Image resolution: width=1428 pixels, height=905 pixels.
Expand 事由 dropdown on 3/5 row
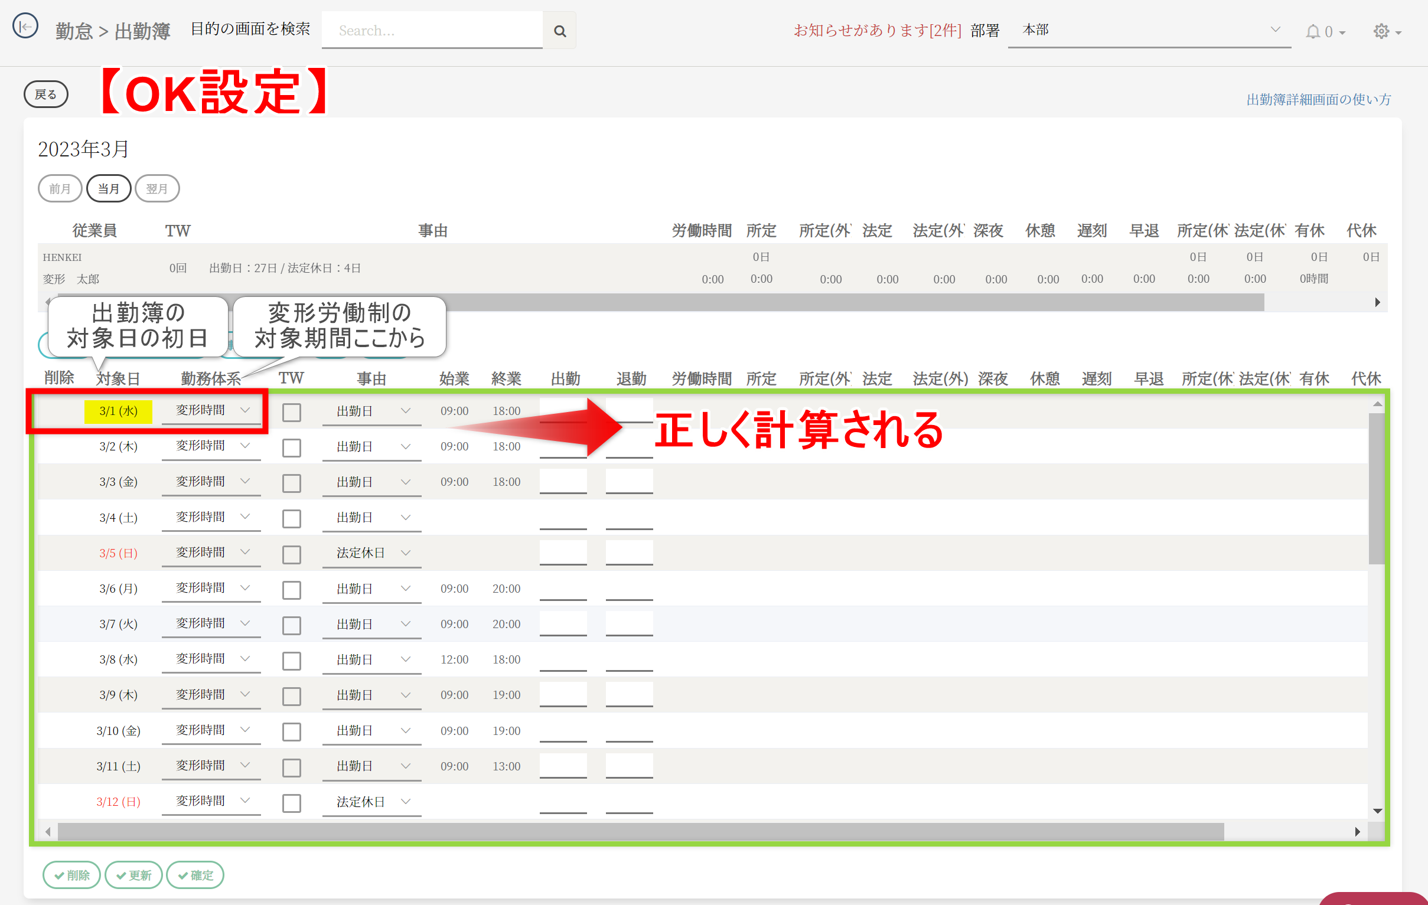point(372,553)
